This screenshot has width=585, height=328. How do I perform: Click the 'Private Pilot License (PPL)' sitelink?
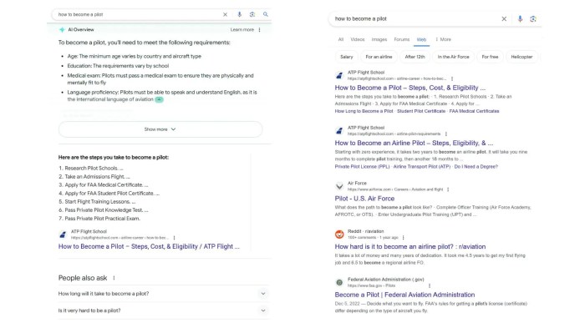pos(362,167)
